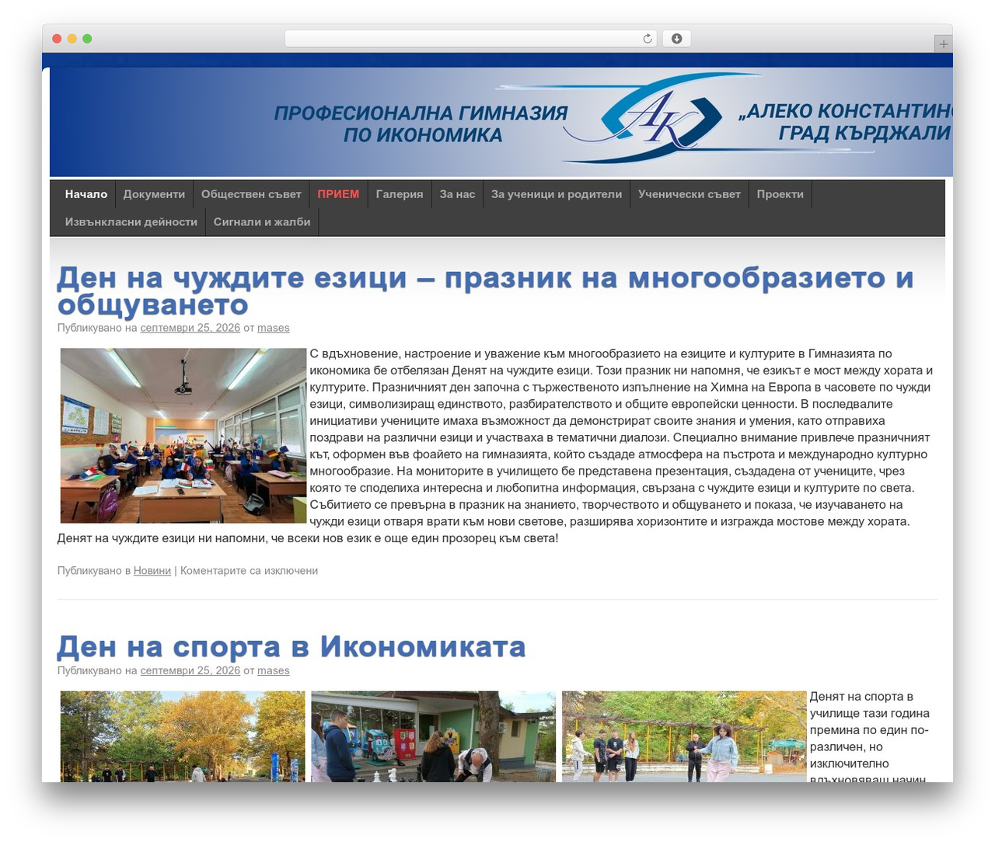Open the giant chess game photo
The height and width of the screenshot is (842, 995).
coord(434,736)
